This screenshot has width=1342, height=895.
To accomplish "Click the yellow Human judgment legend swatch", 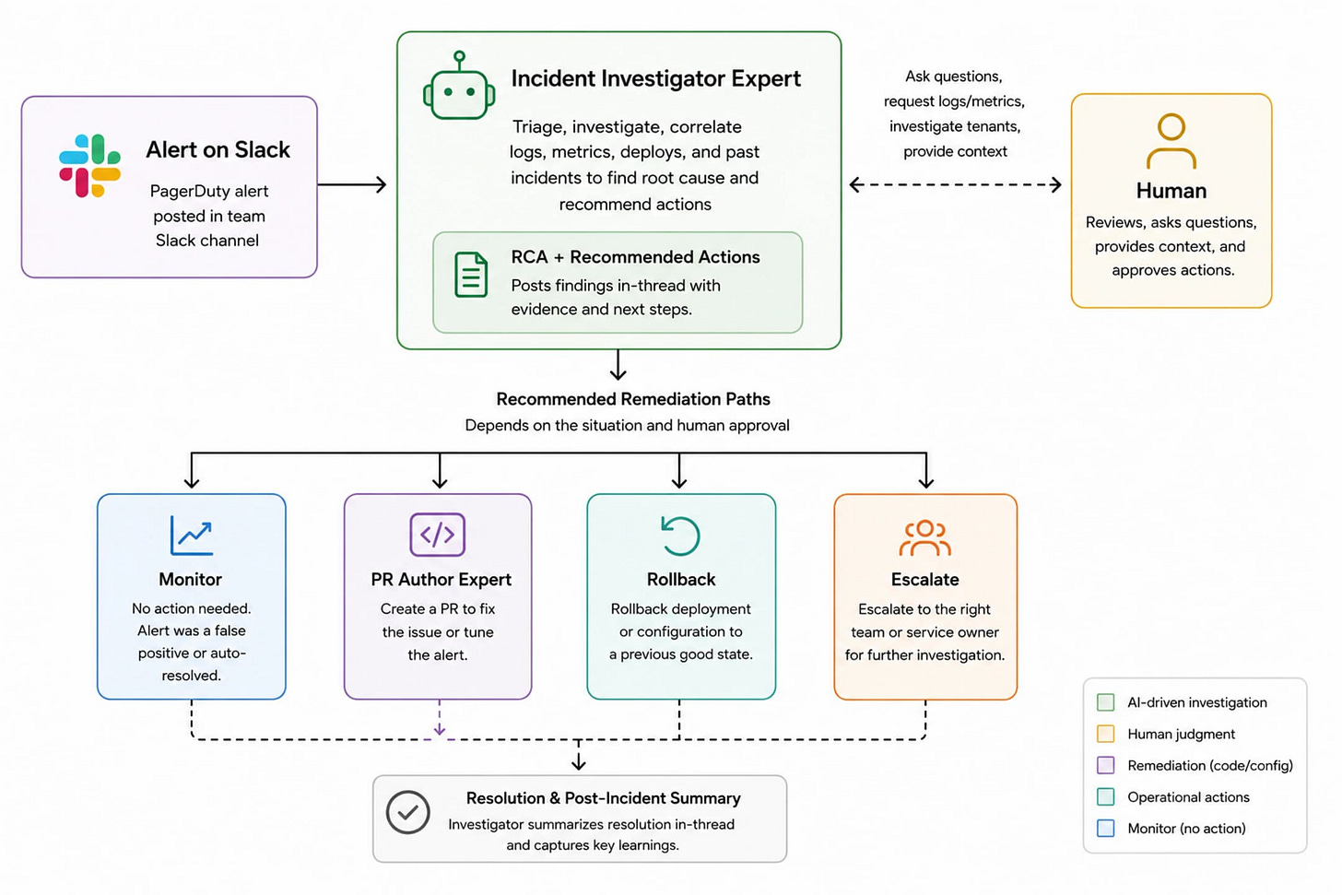I will tap(1106, 734).
